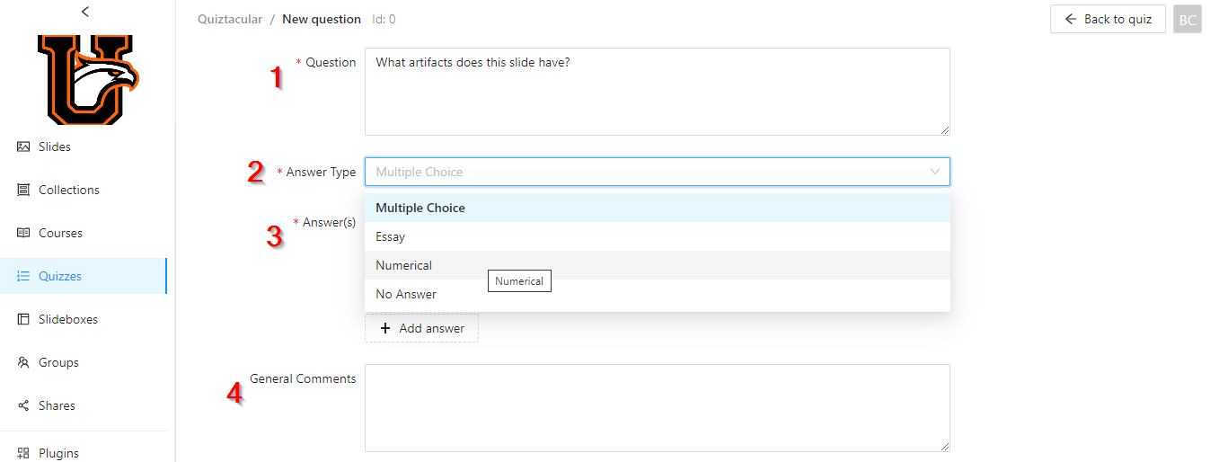The height and width of the screenshot is (462, 1219).
Task: Click the Answer Type dropdown arrow
Action: point(935,172)
